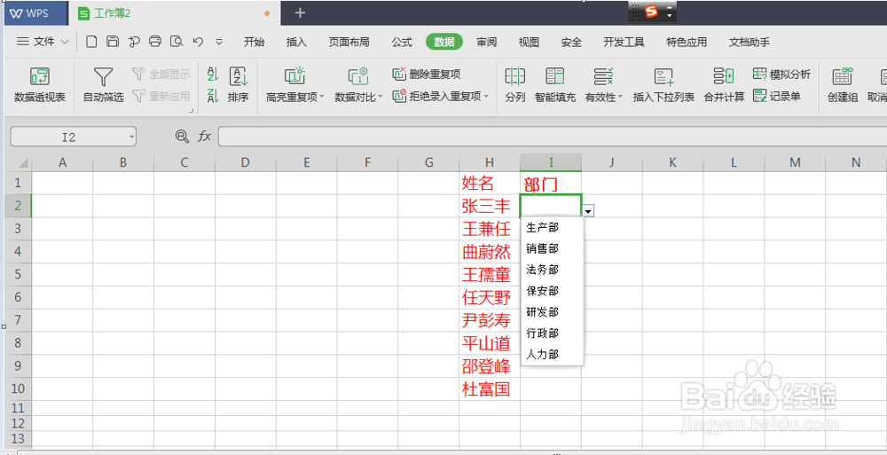Switch to the 公式 (Formulas) tab
This screenshot has width=887, height=455.
pyautogui.click(x=402, y=42)
